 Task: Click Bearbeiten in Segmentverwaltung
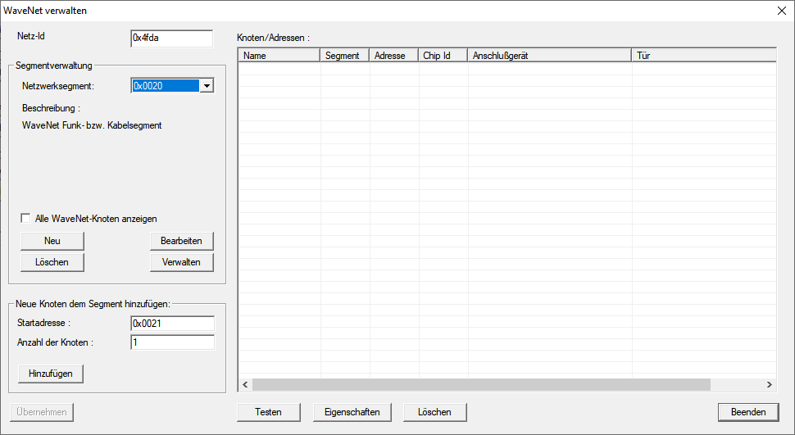(181, 240)
